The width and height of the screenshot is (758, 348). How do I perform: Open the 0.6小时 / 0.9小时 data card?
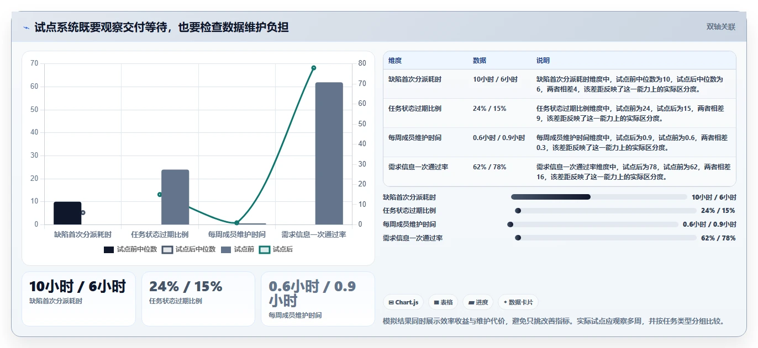(318, 299)
